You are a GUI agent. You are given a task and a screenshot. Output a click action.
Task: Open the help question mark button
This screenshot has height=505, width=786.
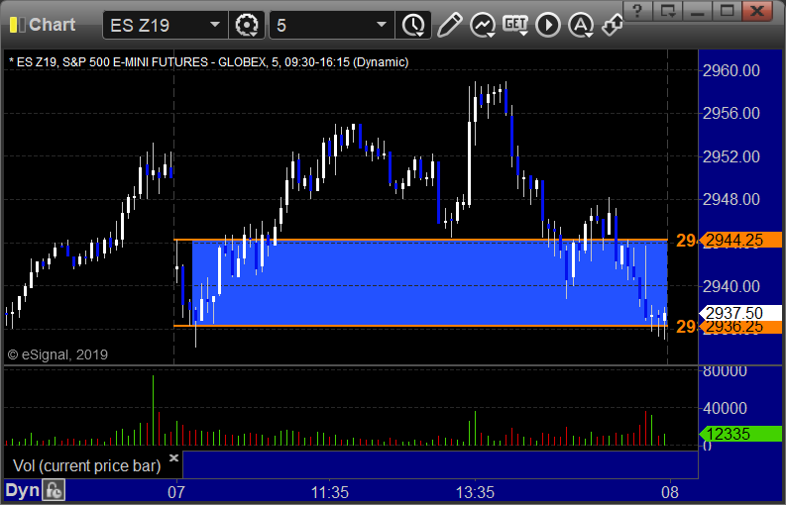[637, 11]
